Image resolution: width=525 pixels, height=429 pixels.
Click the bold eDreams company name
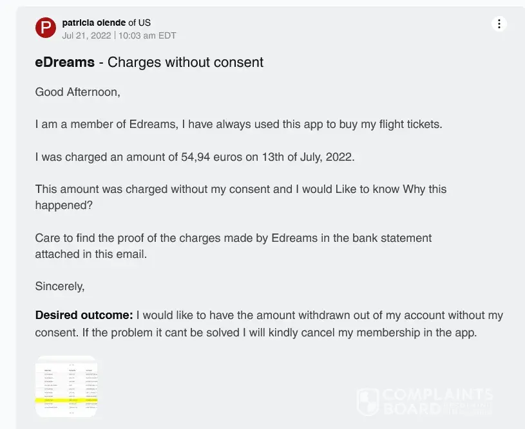(x=65, y=62)
